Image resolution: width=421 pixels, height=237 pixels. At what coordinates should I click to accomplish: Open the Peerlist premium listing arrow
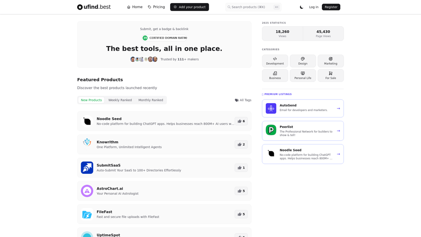point(338,131)
